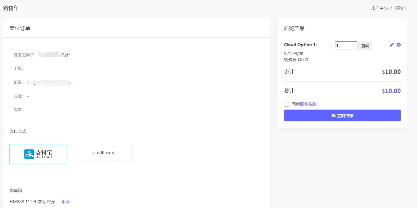
Task: Click the $21.99/年 price text
Action: (294, 54)
